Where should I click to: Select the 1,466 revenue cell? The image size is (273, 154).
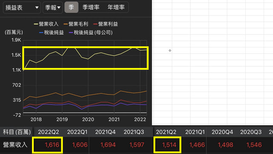(197, 145)
